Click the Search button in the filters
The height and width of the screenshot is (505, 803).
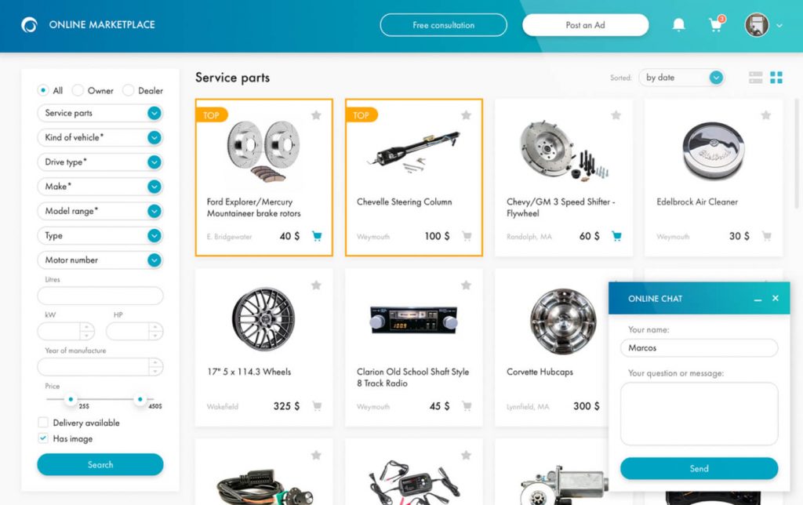[100, 464]
